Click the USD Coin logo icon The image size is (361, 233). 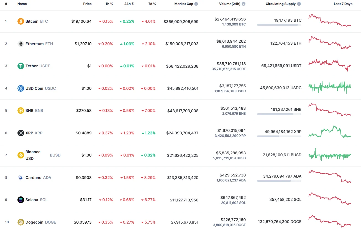(21, 88)
